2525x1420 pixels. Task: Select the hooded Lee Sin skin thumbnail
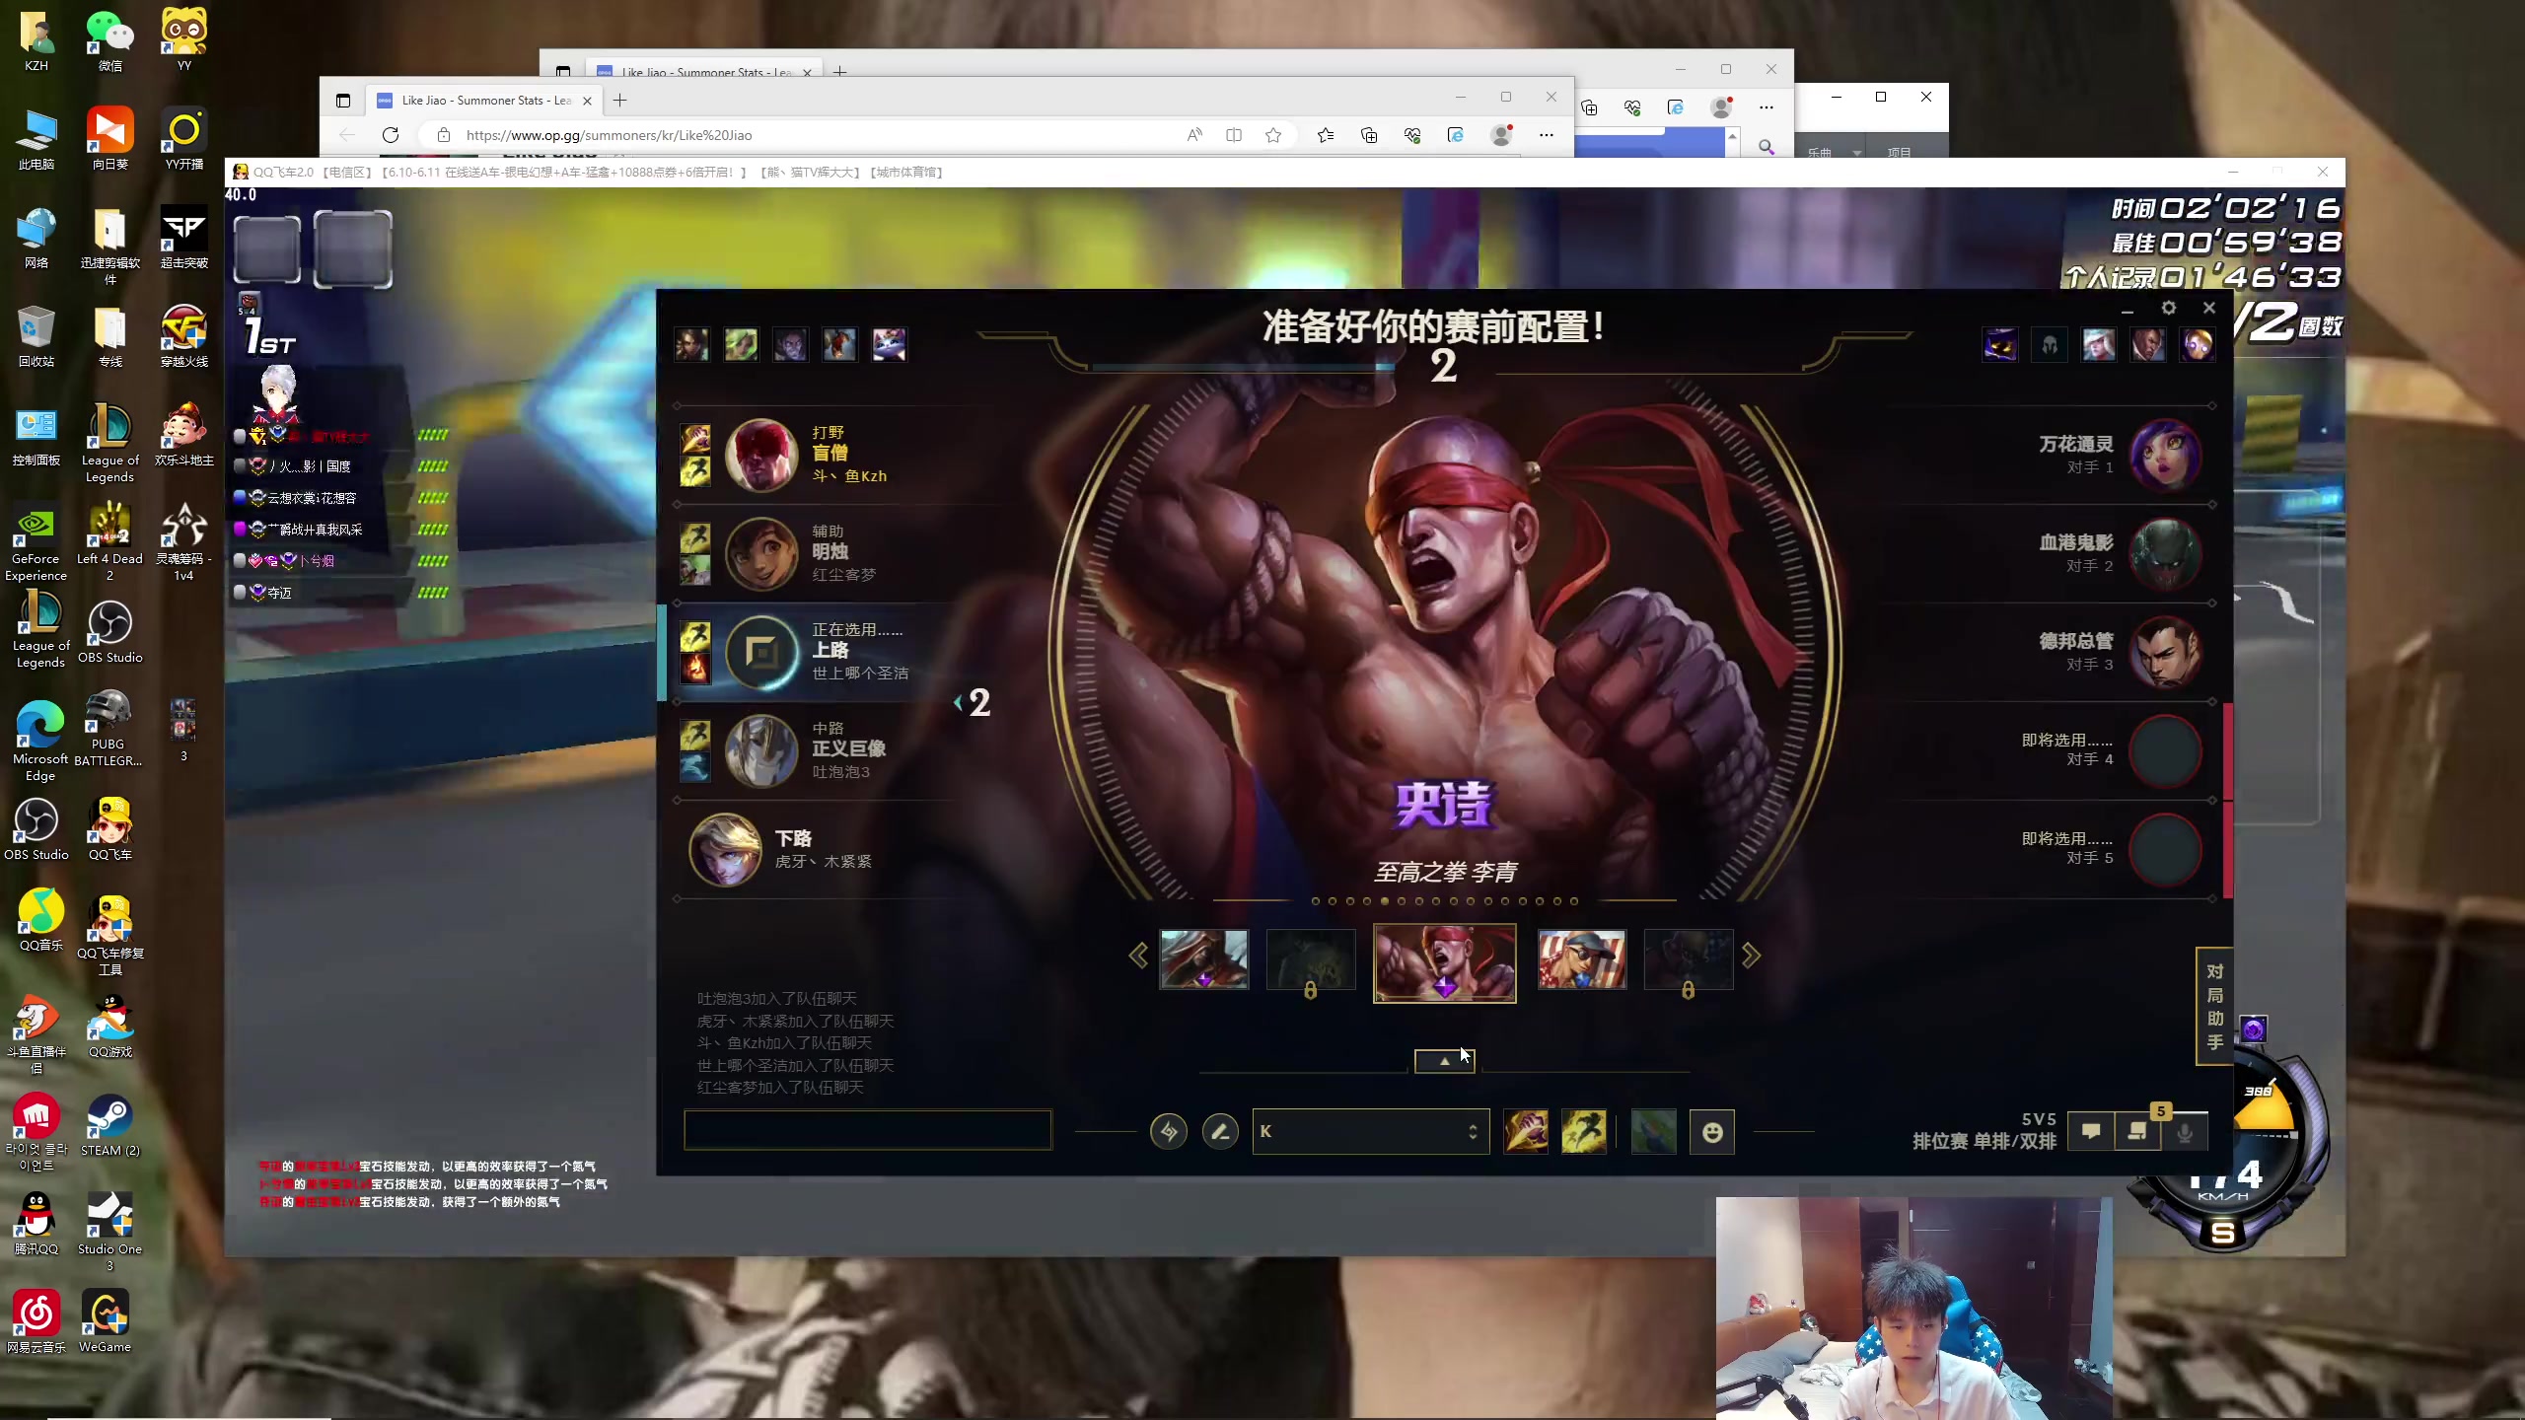[1204, 958]
